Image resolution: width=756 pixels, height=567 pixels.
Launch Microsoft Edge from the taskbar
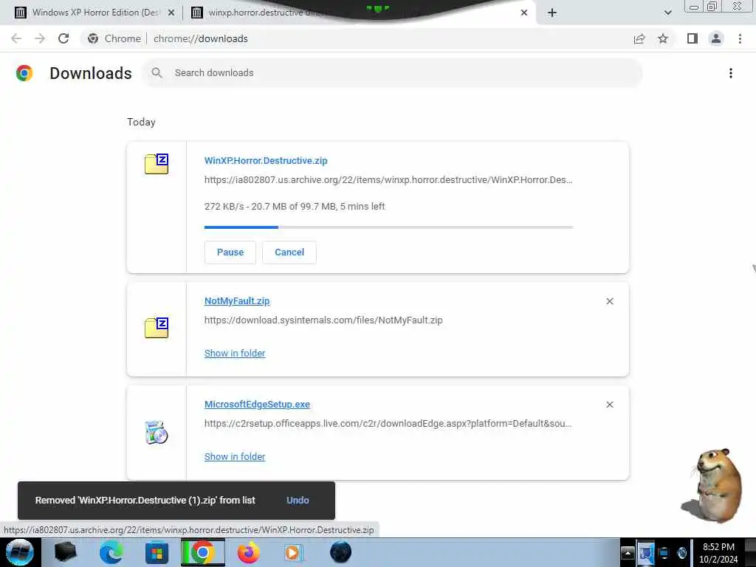[111, 552]
